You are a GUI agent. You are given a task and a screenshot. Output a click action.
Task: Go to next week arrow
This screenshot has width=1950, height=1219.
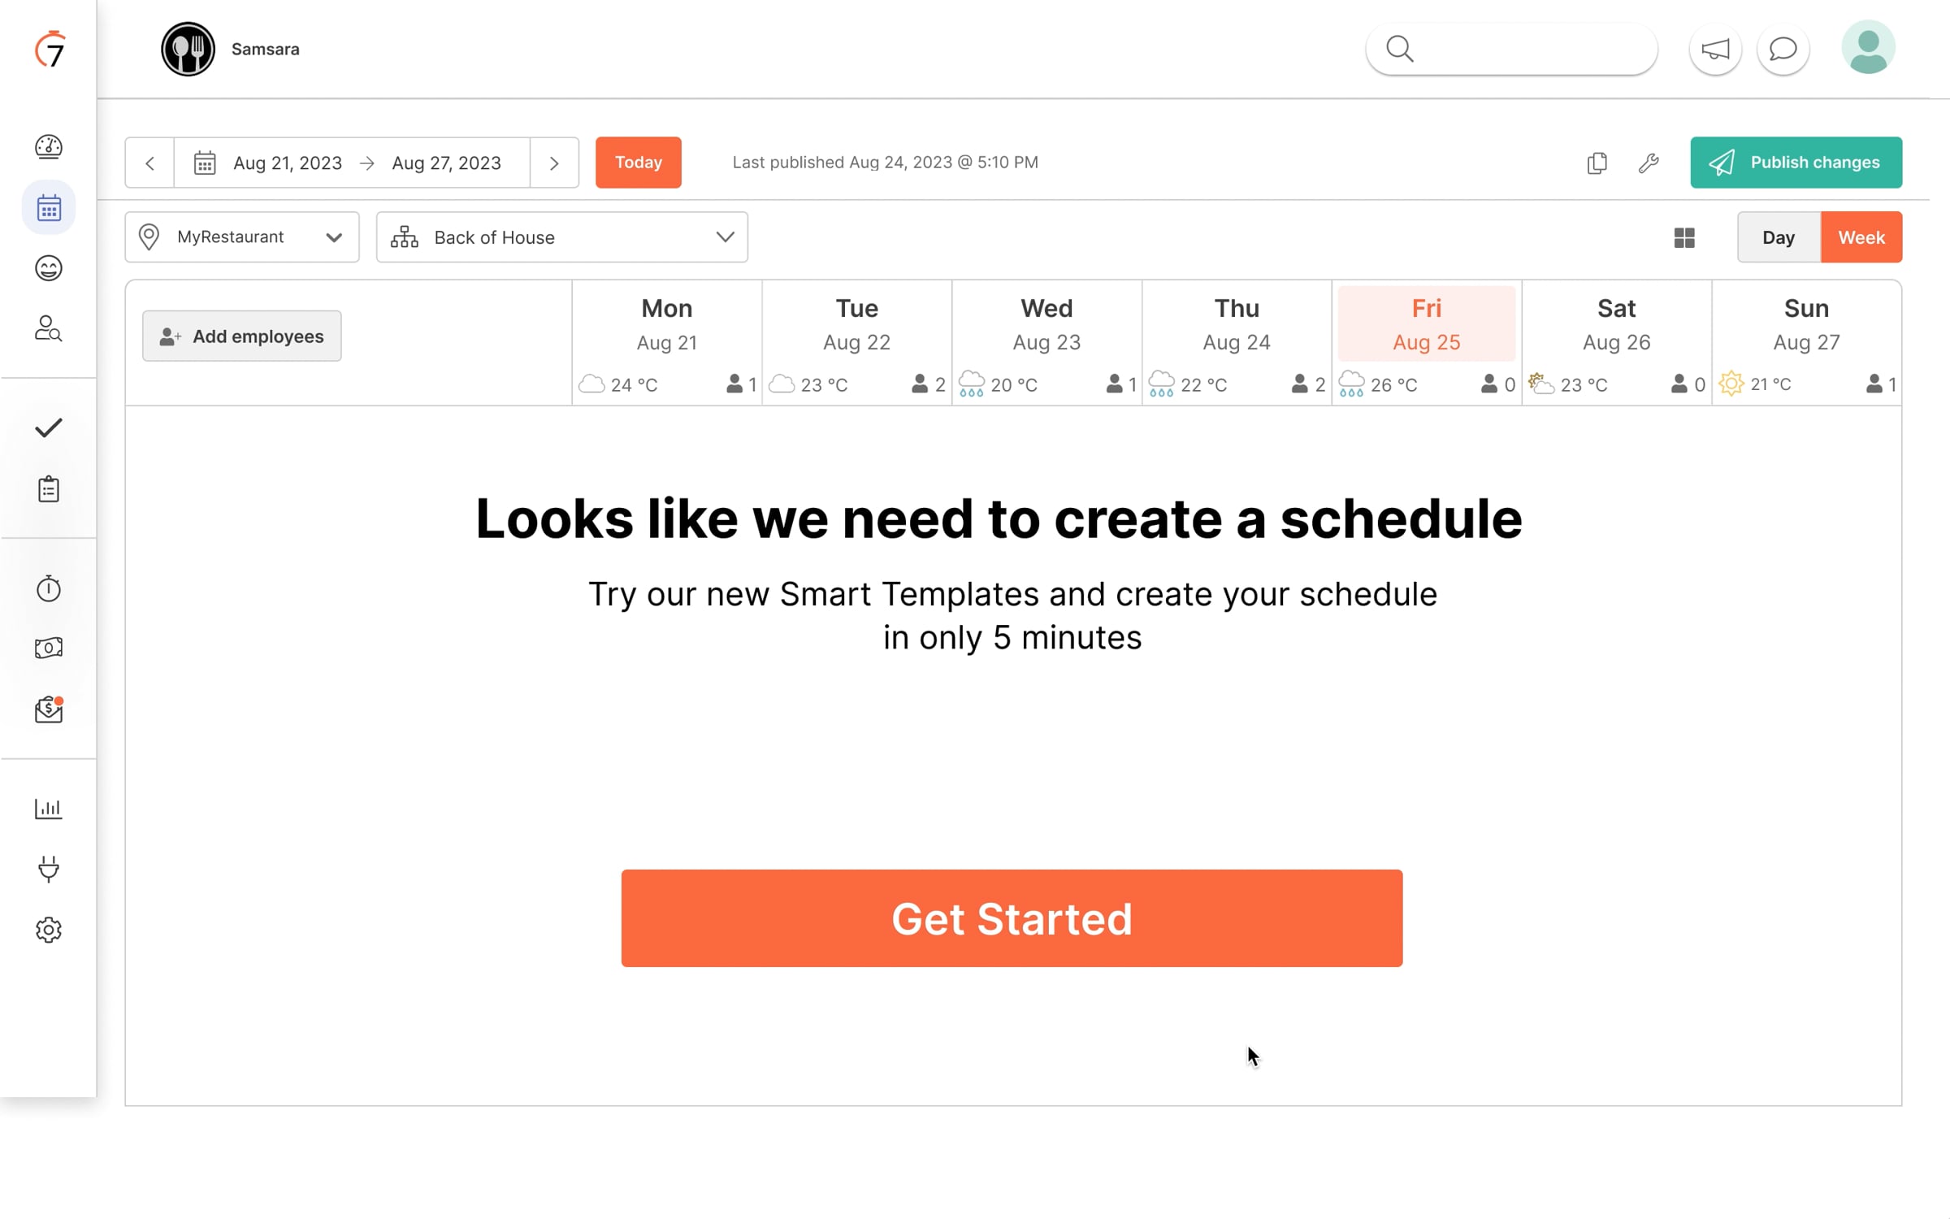coord(554,163)
